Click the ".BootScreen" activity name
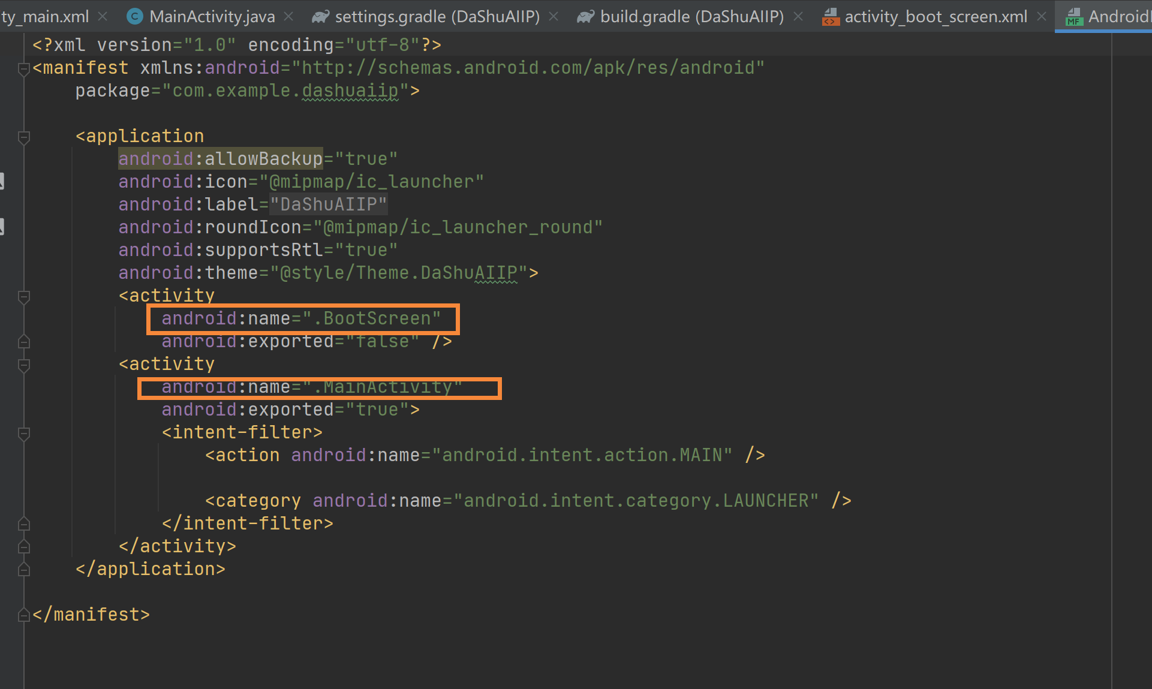 pyautogui.click(x=372, y=318)
